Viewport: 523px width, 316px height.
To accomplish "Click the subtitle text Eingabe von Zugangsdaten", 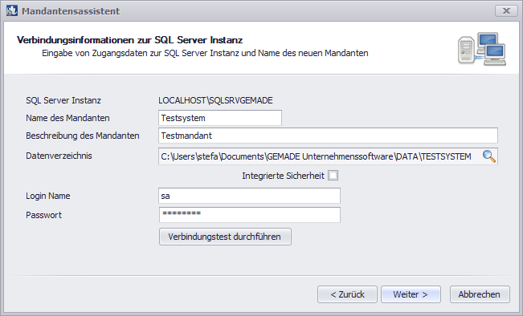I will point(205,53).
